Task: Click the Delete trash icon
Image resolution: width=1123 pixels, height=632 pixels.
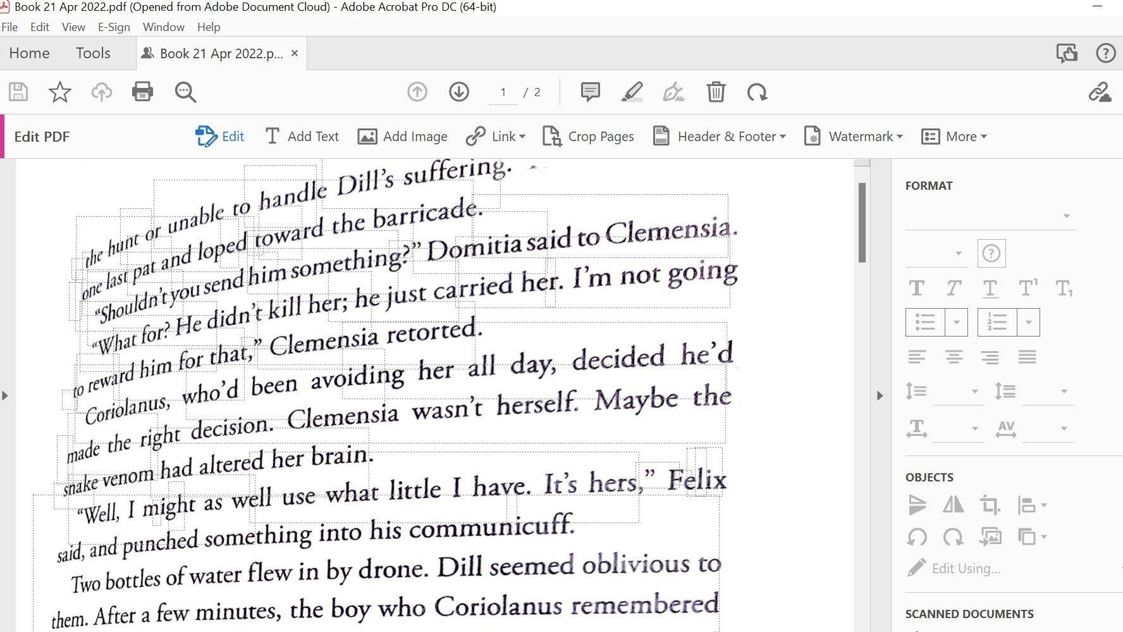Action: pos(716,92)
